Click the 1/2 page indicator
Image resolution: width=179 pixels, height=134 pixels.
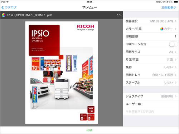pyautogui.click(x=119, y=15)
